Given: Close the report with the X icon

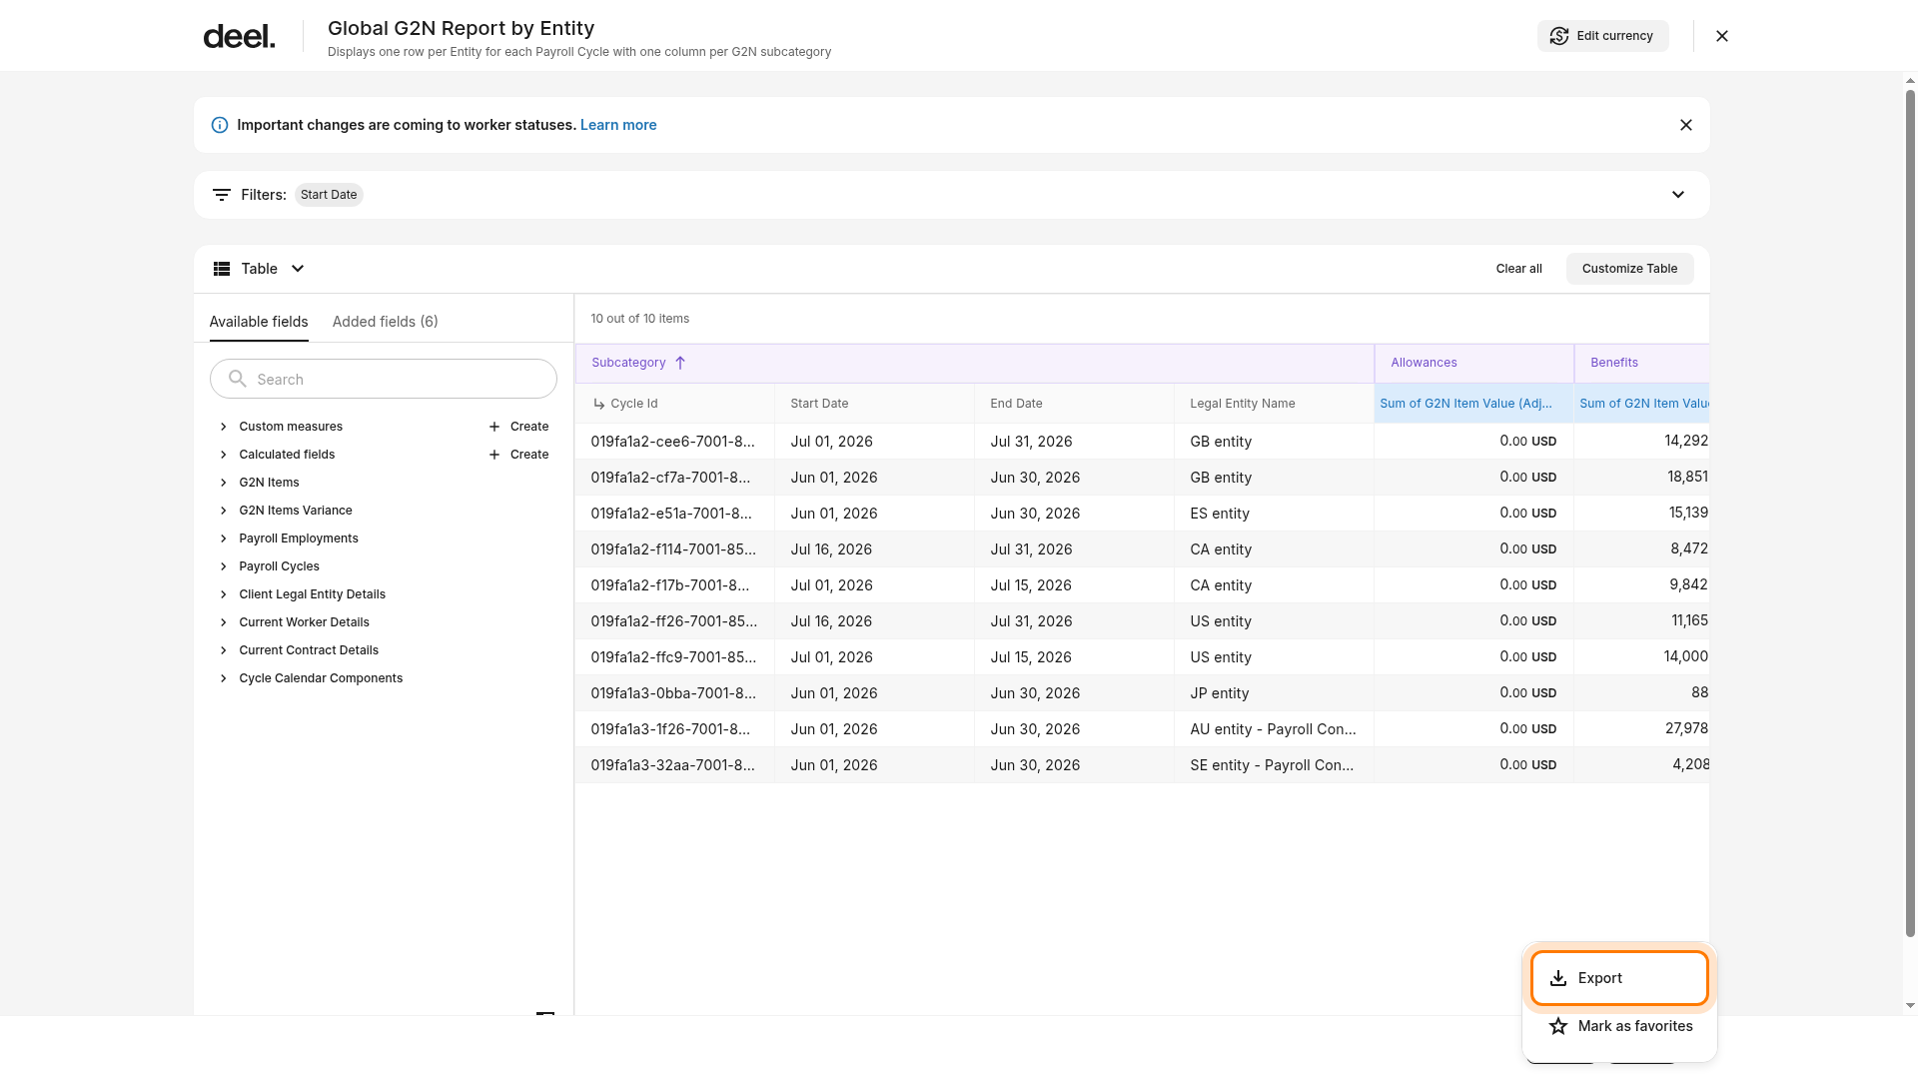Looking at the screenshot, I should click(x=1722, y=36).
